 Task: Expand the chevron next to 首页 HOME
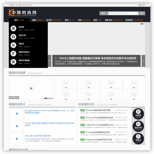pos(27,20)
